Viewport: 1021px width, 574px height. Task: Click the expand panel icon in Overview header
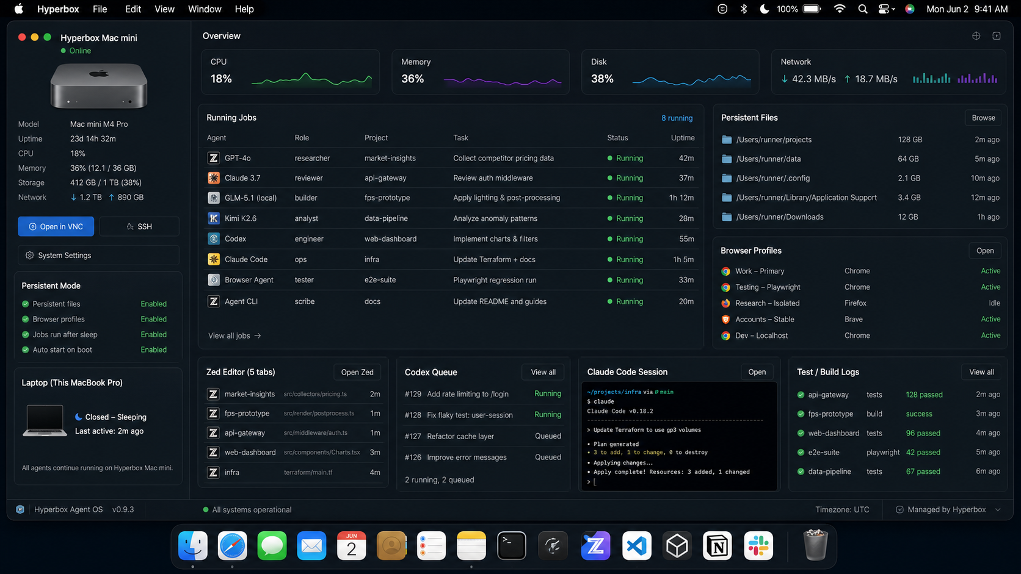(x=996, y=36)
